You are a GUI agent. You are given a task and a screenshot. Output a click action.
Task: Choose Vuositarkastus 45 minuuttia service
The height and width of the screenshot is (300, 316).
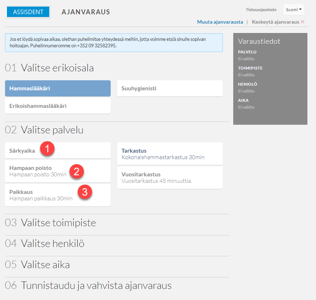tap(170, 178)
